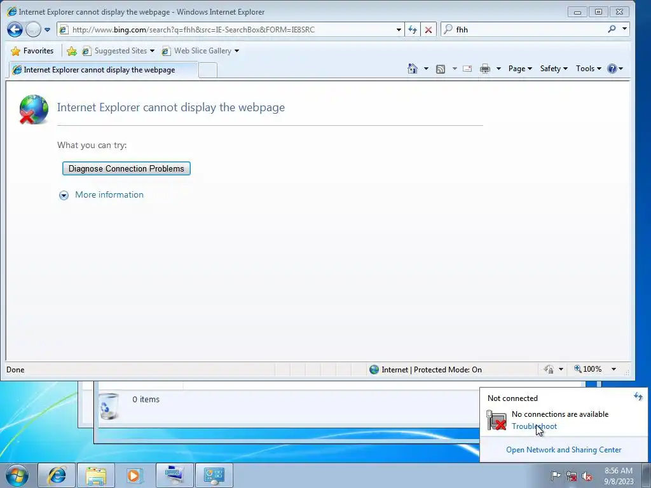651x488 pixels.
Task: Stop loading with the red X icon
Action: 428,30
